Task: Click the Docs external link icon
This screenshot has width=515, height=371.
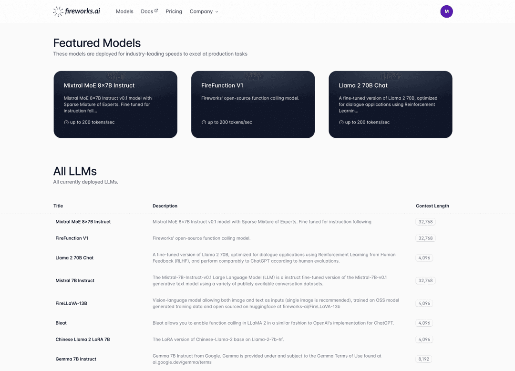Action: (x=156, y=10)
